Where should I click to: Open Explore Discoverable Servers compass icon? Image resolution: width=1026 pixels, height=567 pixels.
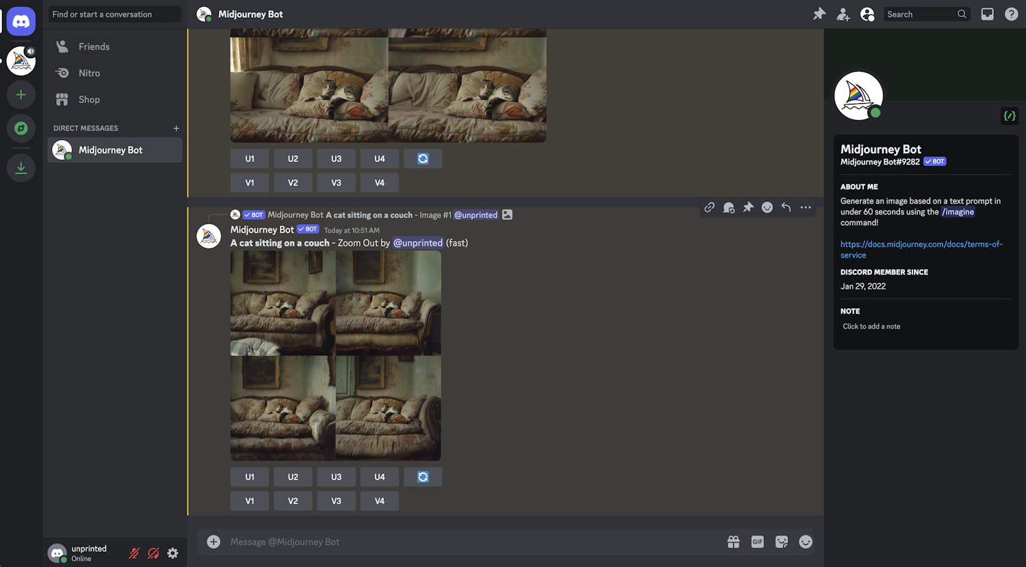pos(21,128)
